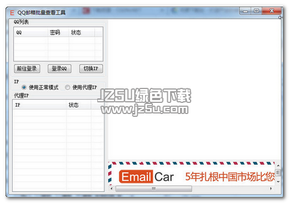The width and height of the screenshot is (289, 203).
Task: Click the red E app icon in title bar
Action: pos(12,13)
